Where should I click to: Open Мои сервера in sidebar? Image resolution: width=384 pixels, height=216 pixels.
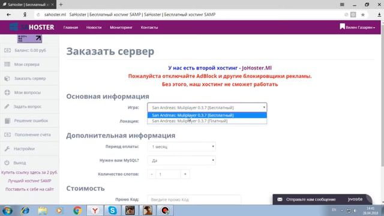[26, 64]
